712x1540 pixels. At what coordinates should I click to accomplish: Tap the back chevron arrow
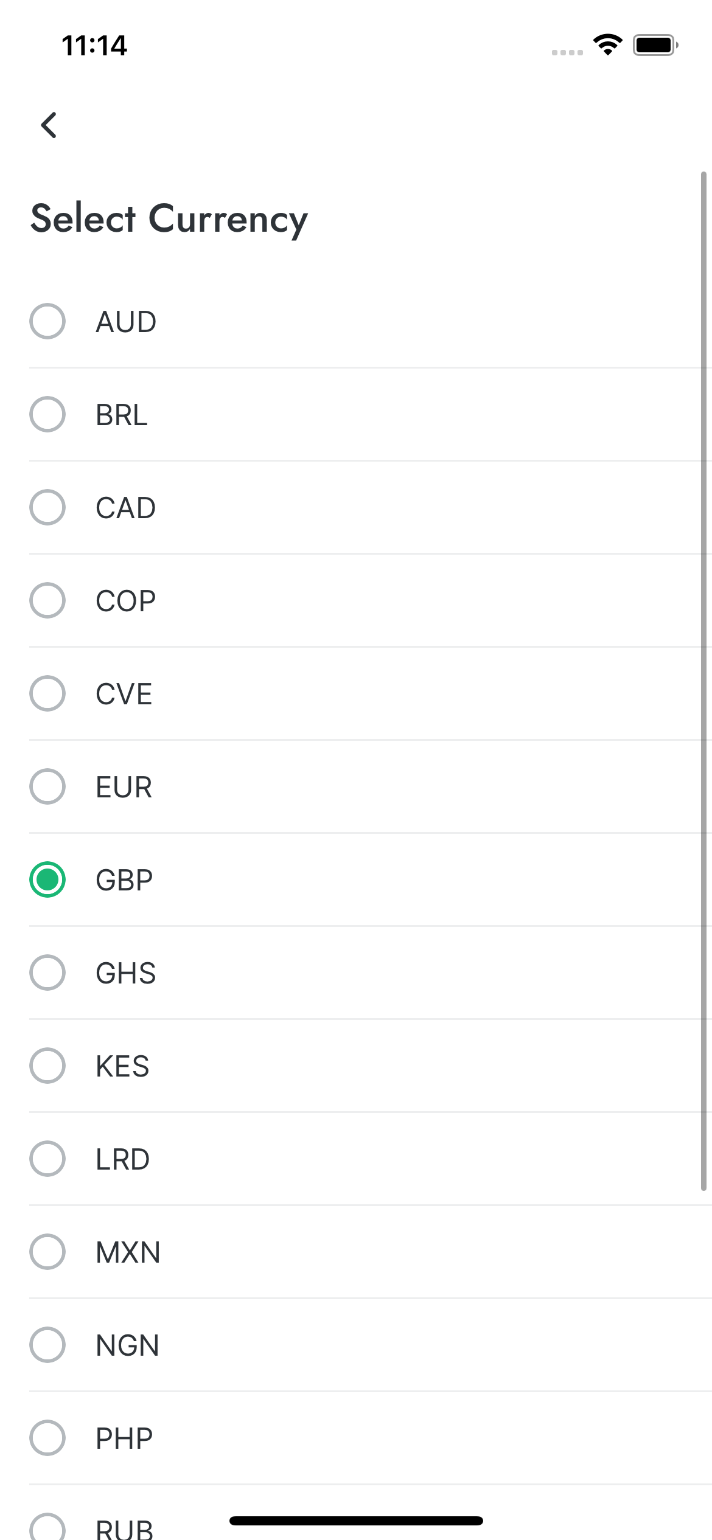49,126
